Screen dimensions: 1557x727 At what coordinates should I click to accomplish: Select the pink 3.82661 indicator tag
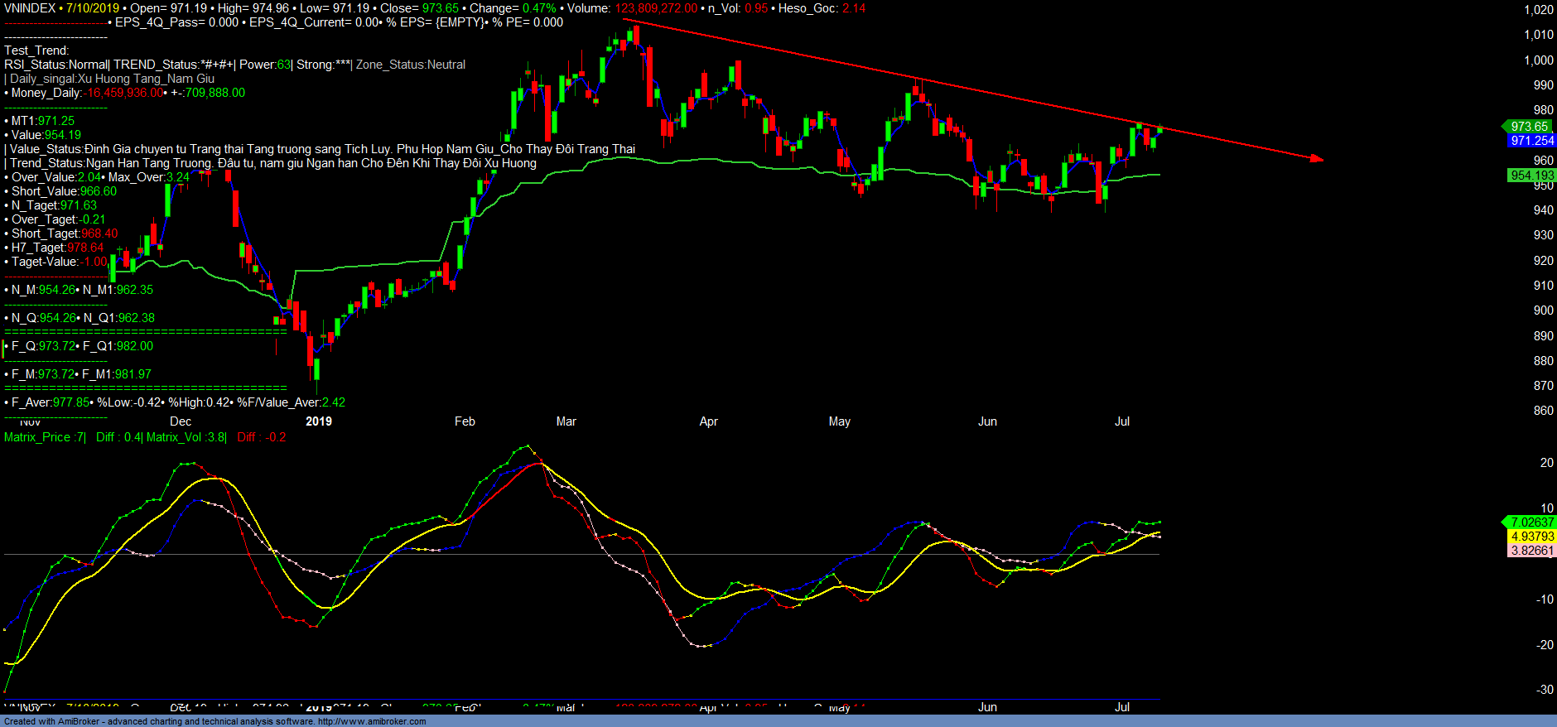tap(1531, 551)
